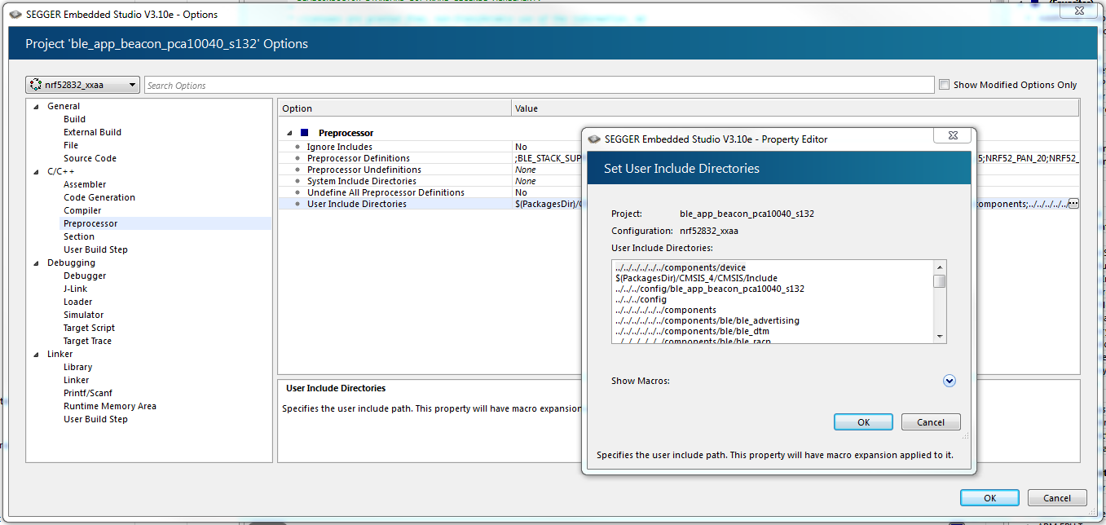Click the $(PackagesDir)/CMSIS_4/CMSIS/Include line

point(697,278)
